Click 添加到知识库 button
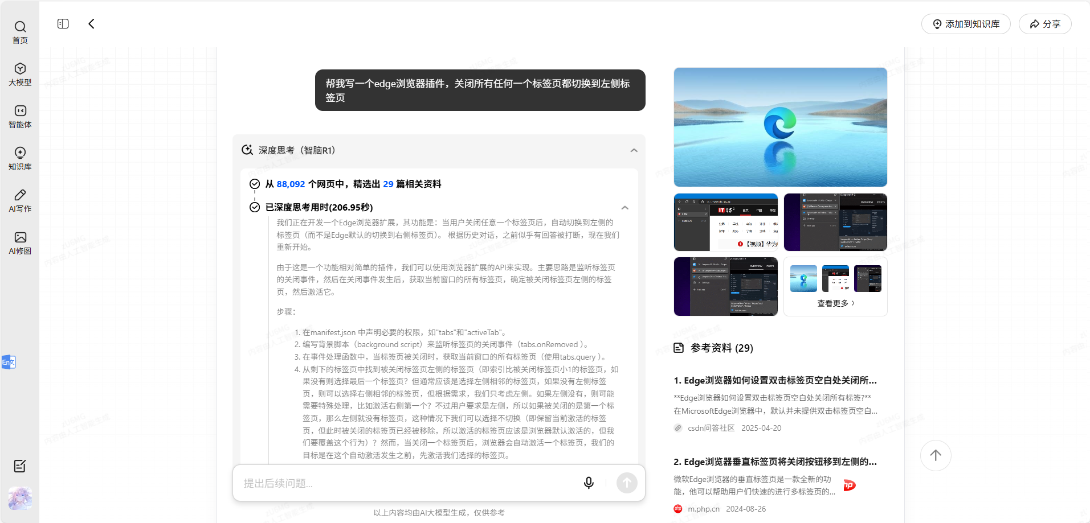 point(966,24)
